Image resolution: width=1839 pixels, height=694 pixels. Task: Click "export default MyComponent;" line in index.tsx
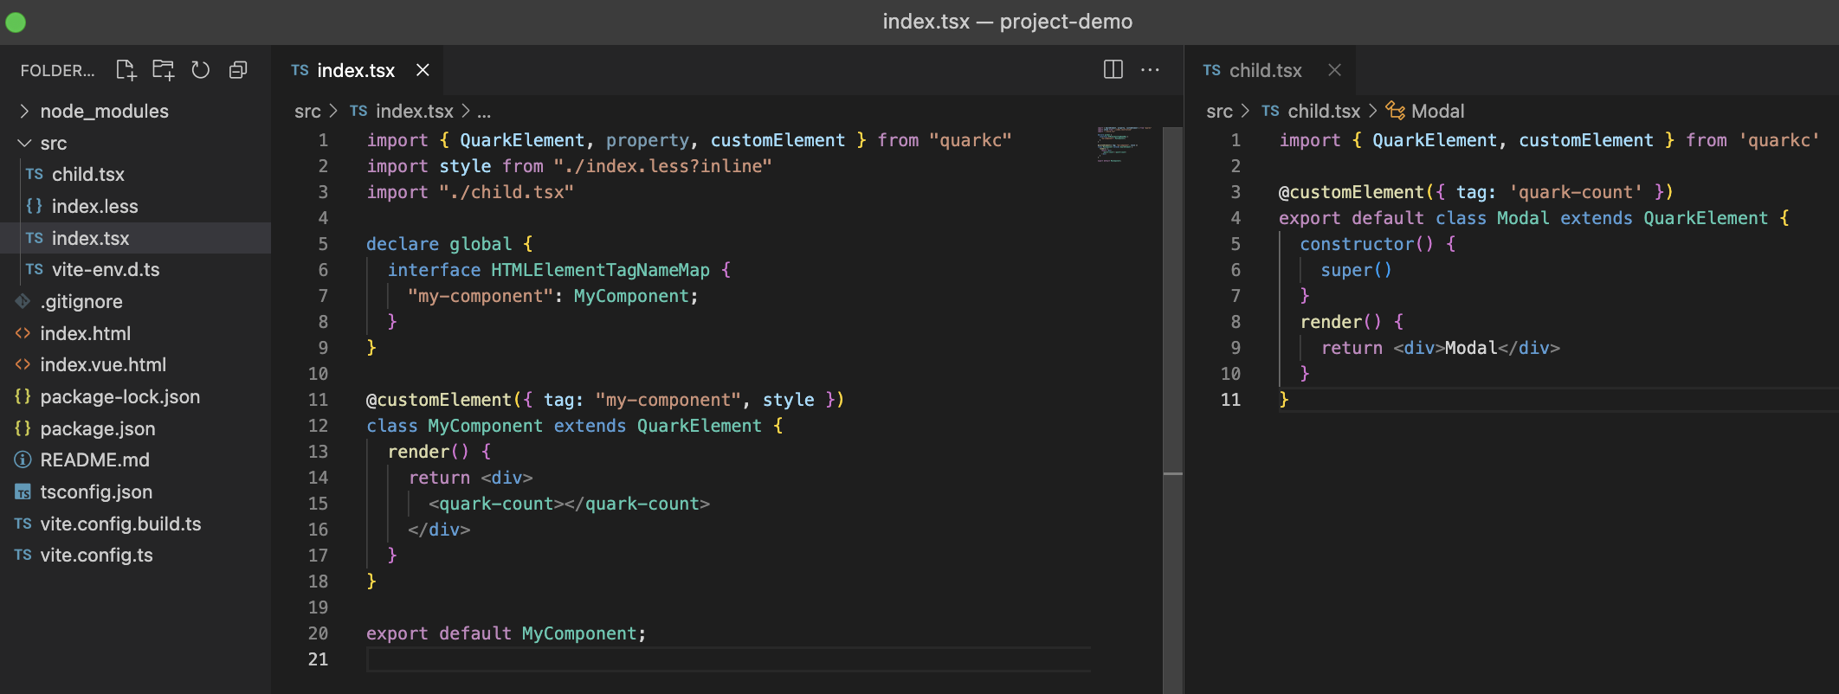tap(506, 633)
